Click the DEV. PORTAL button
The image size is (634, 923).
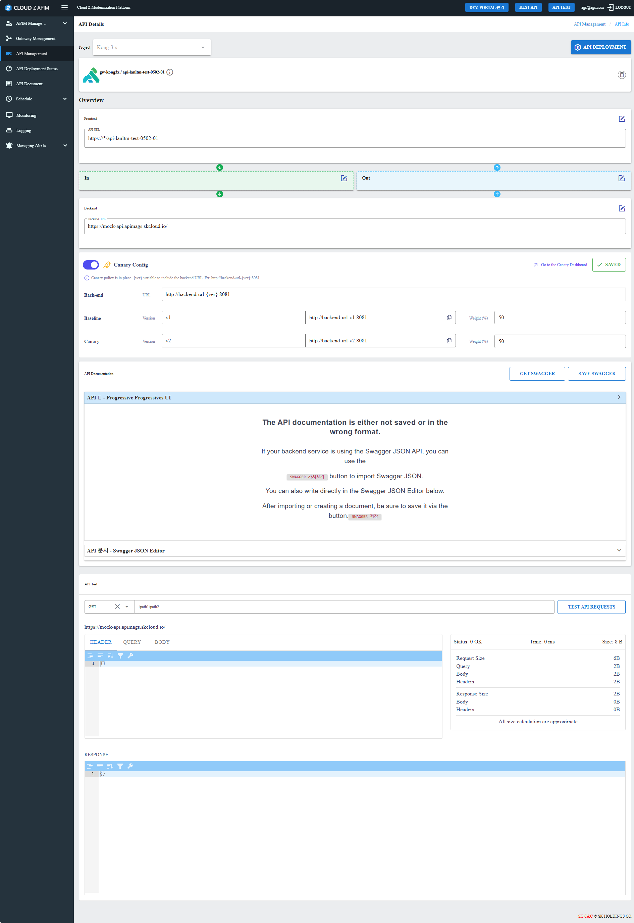(487, 8)
